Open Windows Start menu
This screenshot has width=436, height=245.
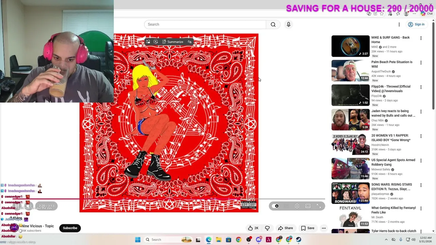(x=138, y=240)
